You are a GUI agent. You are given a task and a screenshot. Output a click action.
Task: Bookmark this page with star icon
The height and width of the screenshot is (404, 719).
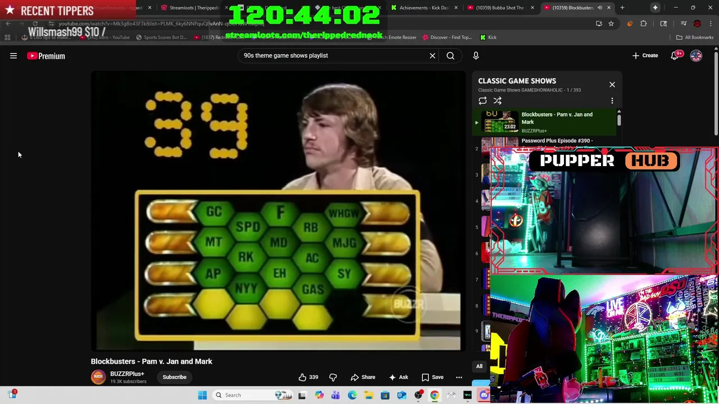coord(611,24)
